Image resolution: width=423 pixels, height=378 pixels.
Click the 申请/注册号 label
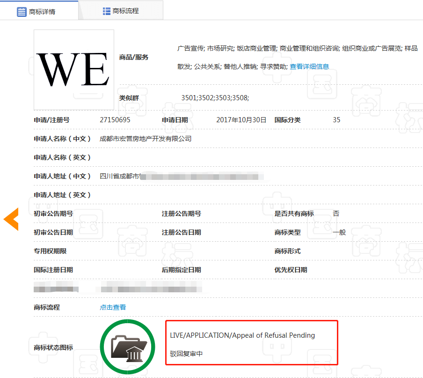(51, 120)
